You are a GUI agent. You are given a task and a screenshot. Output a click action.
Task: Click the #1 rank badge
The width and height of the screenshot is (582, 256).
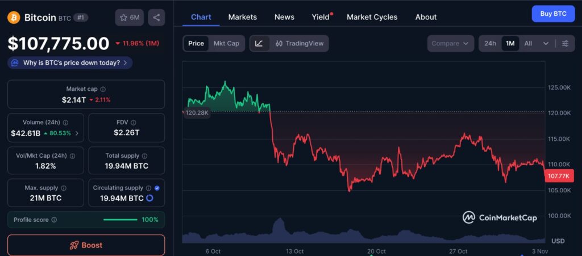81,18
